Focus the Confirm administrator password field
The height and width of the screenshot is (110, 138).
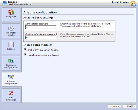point(41,37)
